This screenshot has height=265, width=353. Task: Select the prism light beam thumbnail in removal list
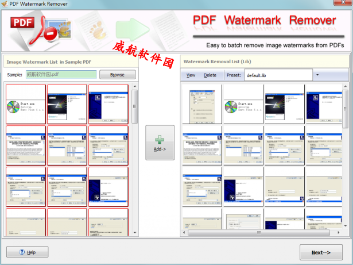[285, 104]
